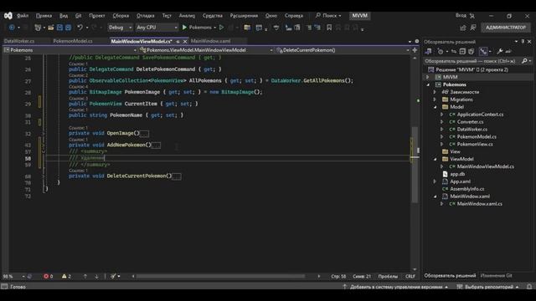The height and width of the screenshot is (301, 536).
Task: Click the open file folder icon
Action: coord(50,28)
